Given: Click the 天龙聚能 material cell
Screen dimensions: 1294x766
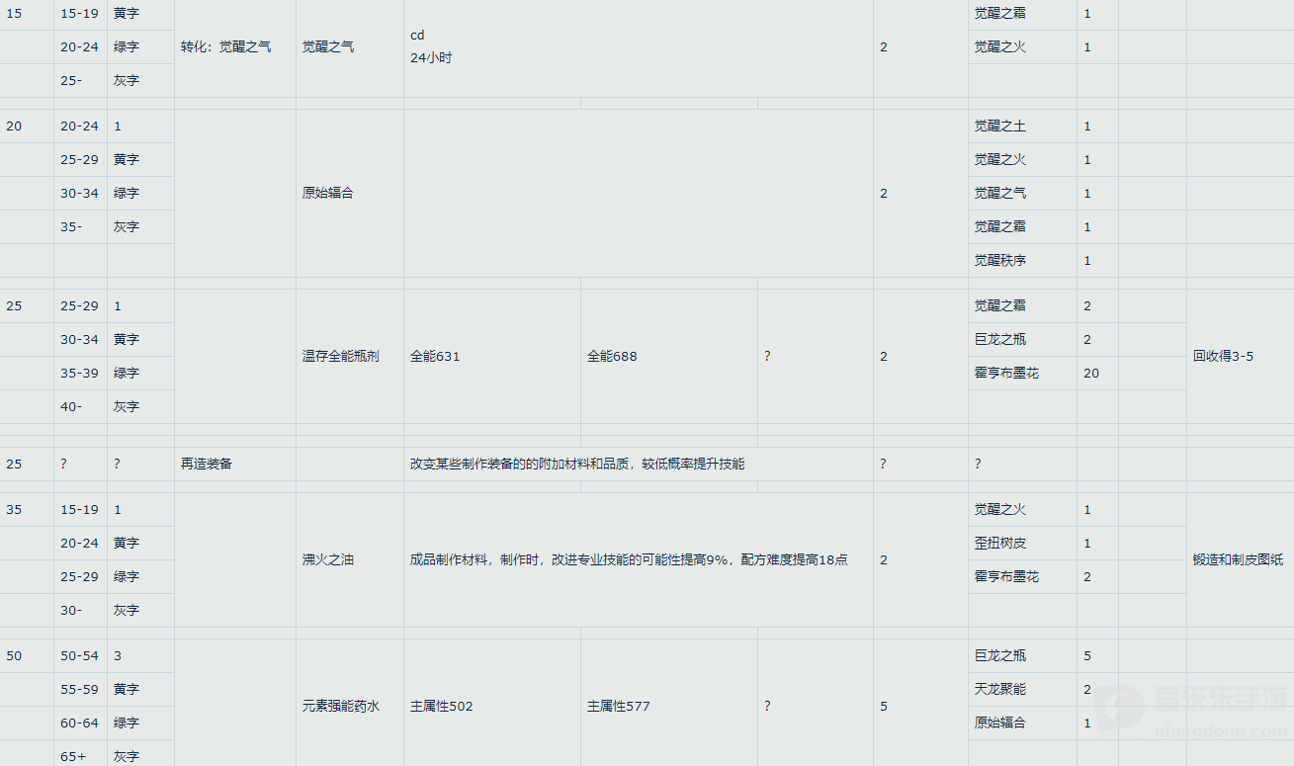Looking at the screenshot, I should point(999,689).
